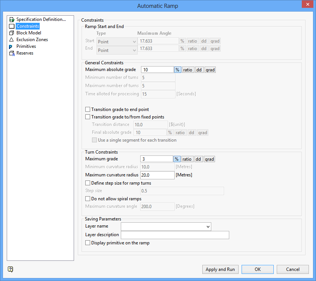The width and height of the screenshot is (316, 281).
Task: Click the Minimum number of turns field
Action: pos(158,78)
